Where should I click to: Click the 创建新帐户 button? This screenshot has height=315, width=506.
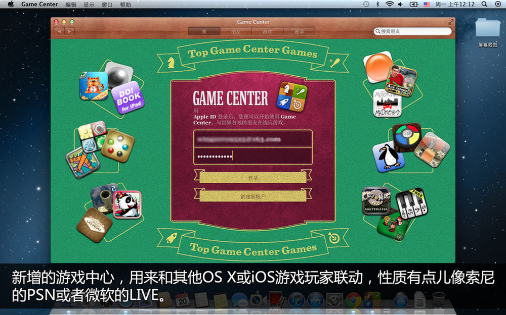(x=252, y=196)
